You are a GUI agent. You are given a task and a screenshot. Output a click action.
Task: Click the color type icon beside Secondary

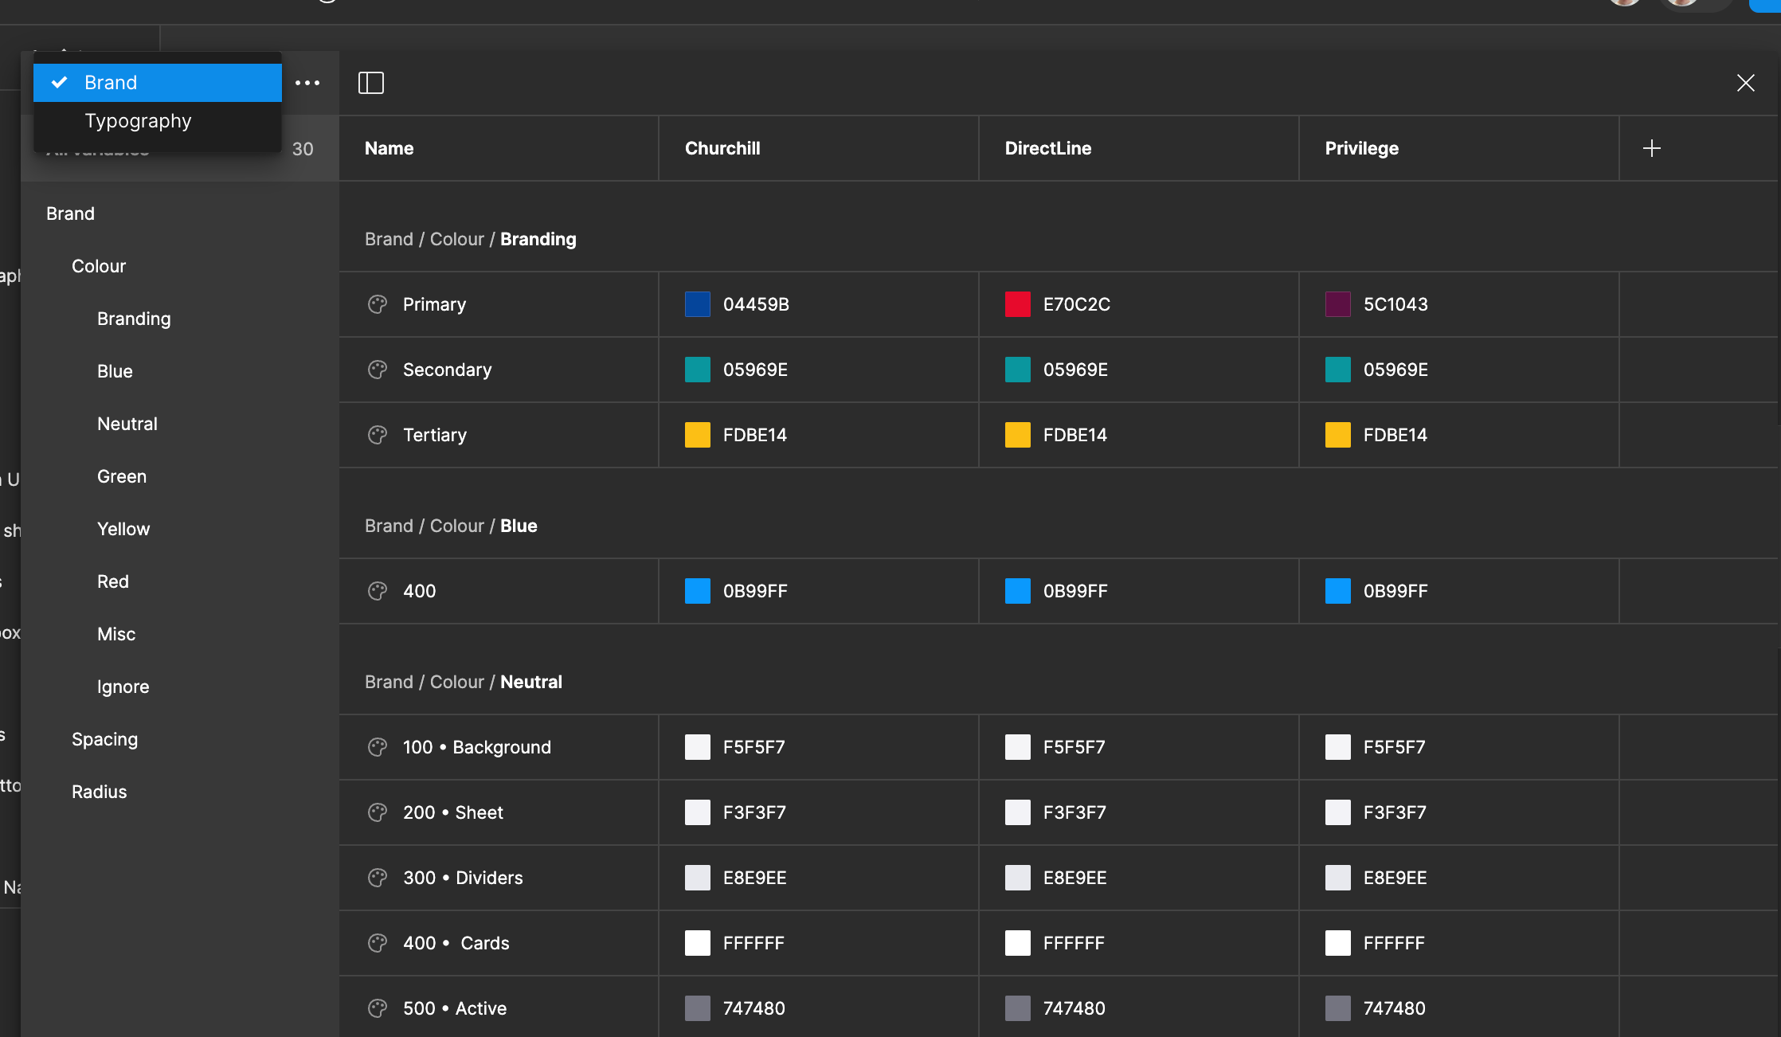(x=378, y=370)
